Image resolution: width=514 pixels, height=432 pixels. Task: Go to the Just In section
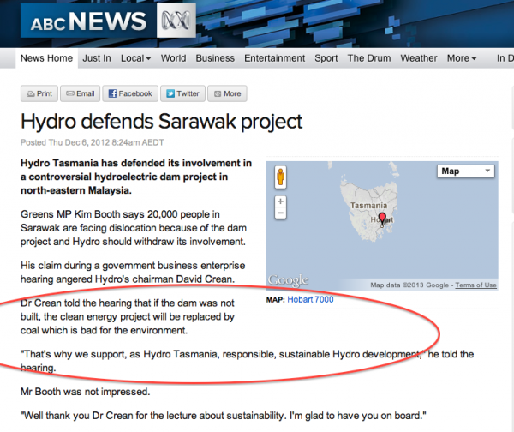(x=97, y=58)
